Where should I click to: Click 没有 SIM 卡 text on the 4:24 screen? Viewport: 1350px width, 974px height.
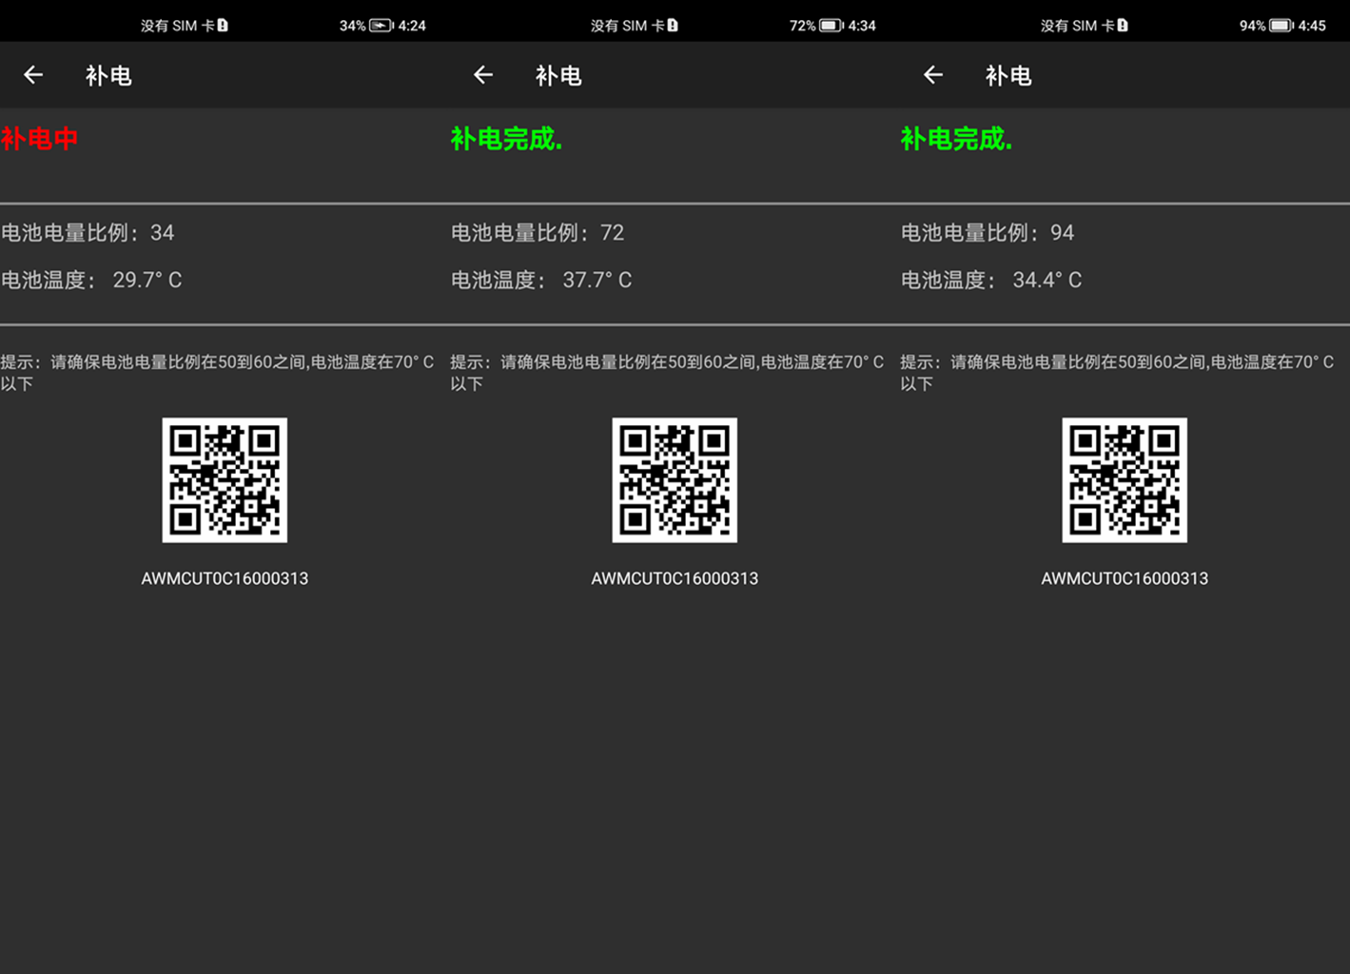click(x=178, y=26)
